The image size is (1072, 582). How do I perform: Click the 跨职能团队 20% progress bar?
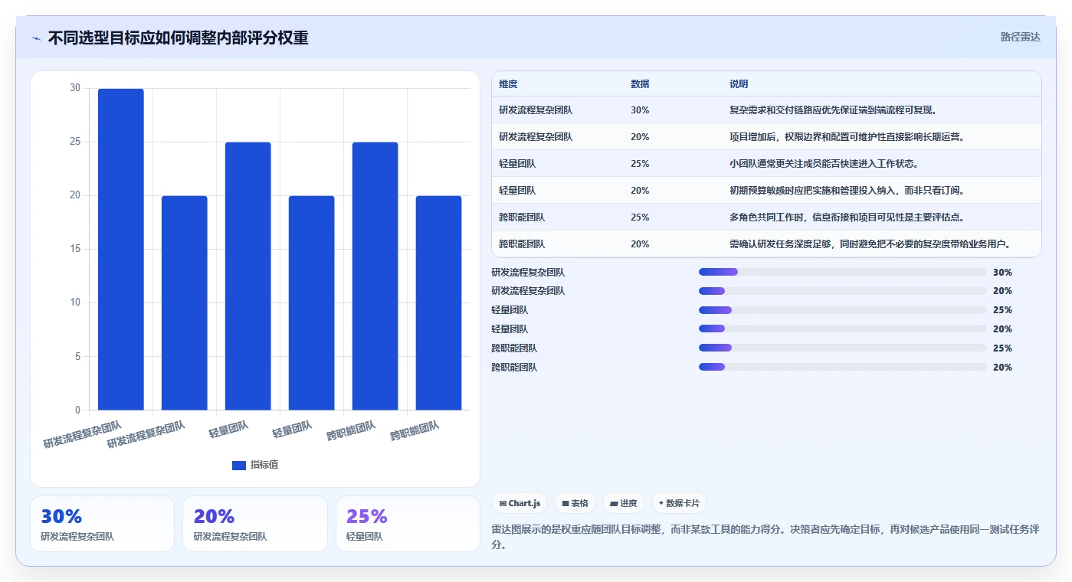tap(843, 367)
